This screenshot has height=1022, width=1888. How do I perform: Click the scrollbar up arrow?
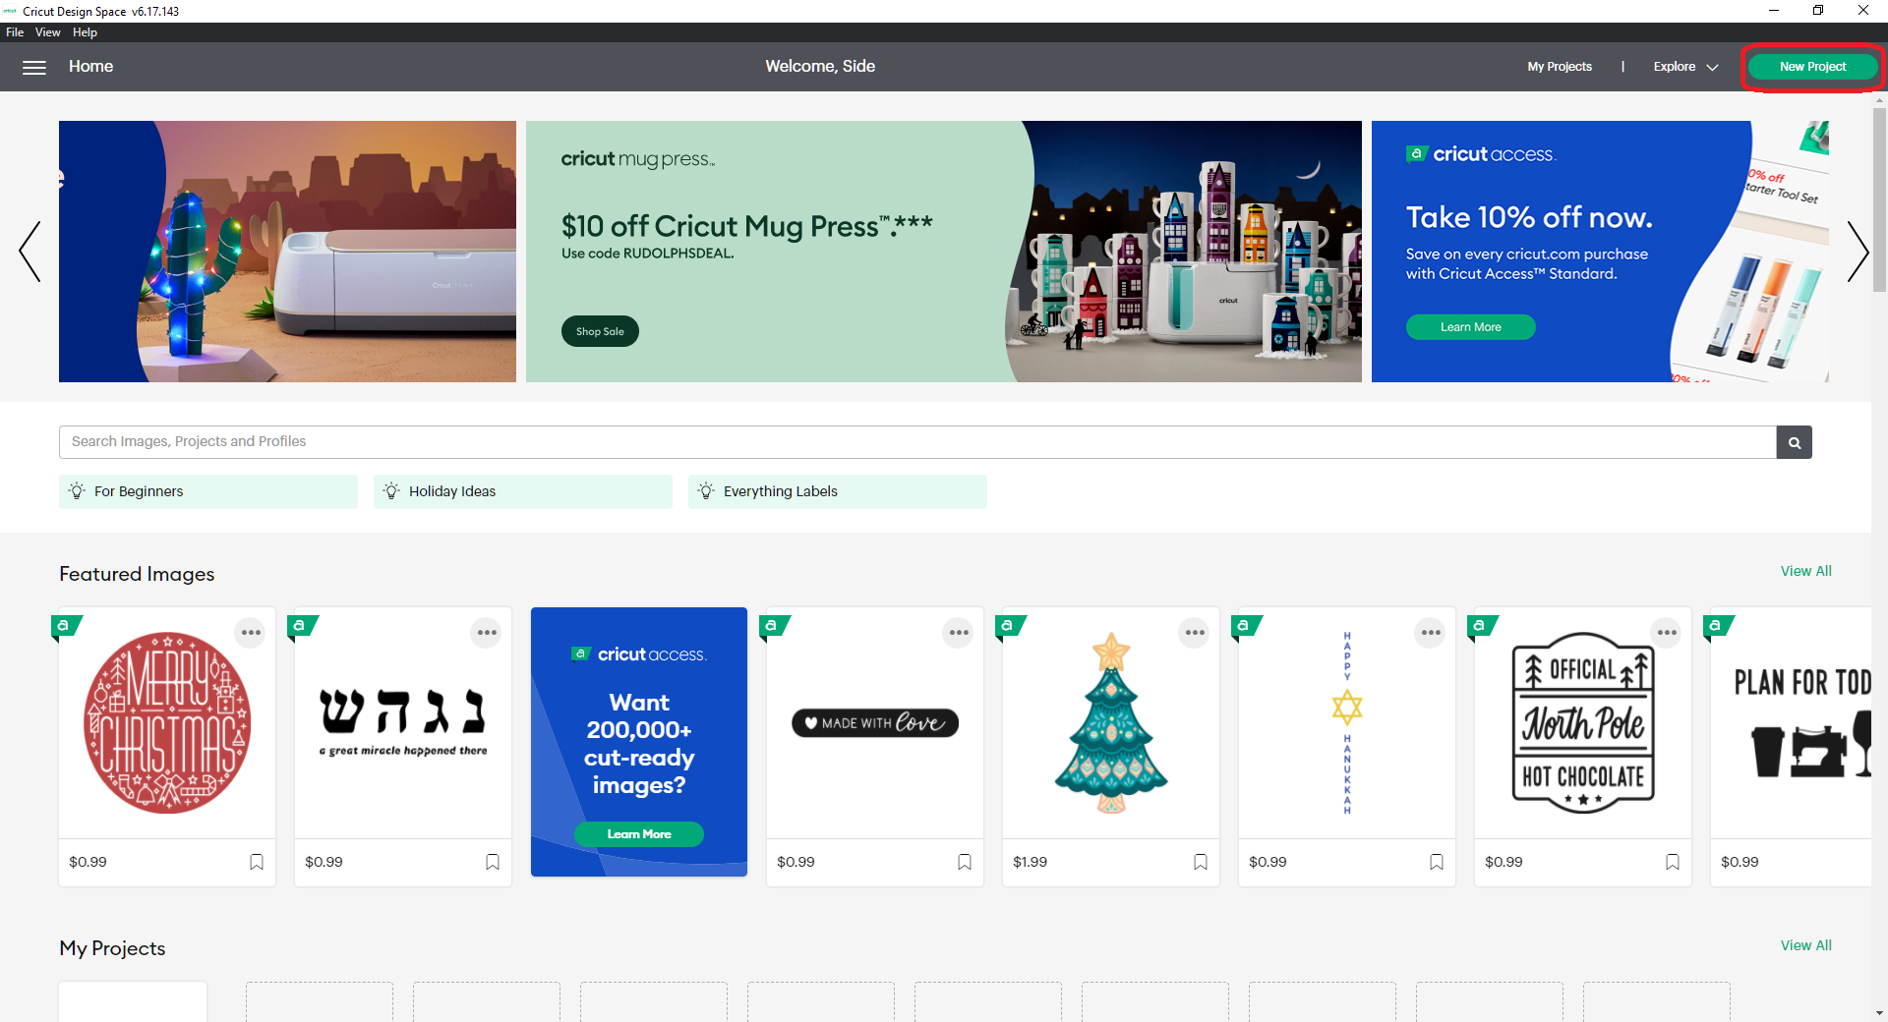[x=1879, y=99]
